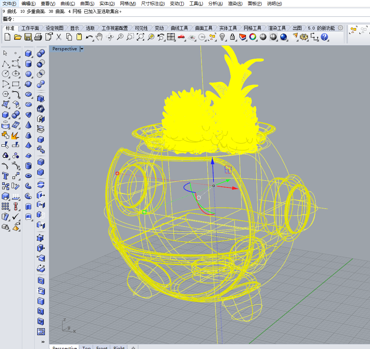The height and width of the screenshot is (349, 370).
Task: Select the Rotate view tool
Action: pos(110,37)
